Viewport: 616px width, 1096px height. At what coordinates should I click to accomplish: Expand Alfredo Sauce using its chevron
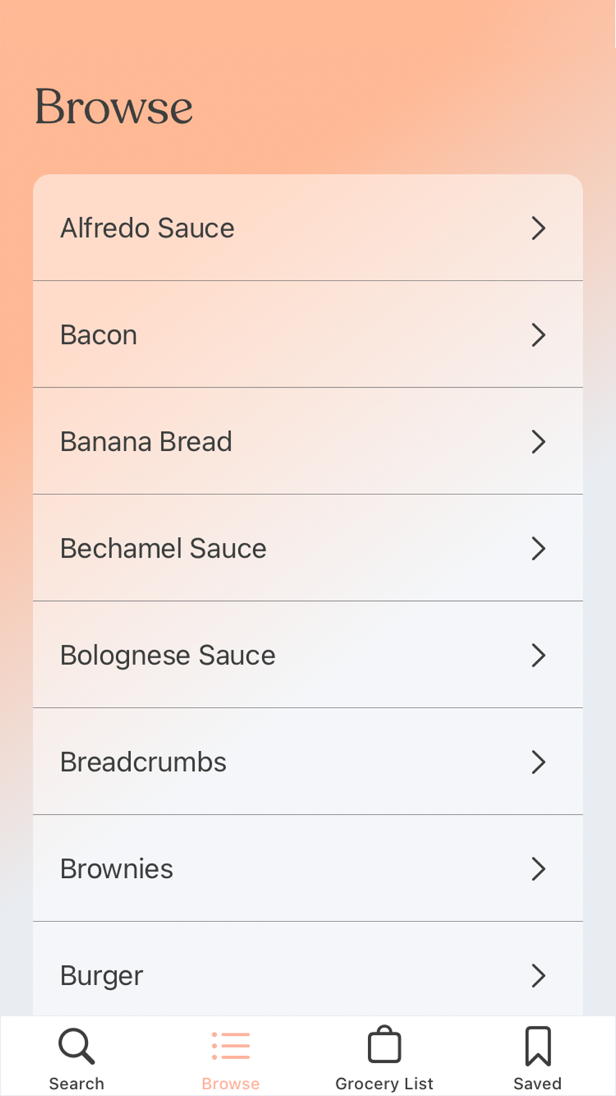tap(538, 228)
